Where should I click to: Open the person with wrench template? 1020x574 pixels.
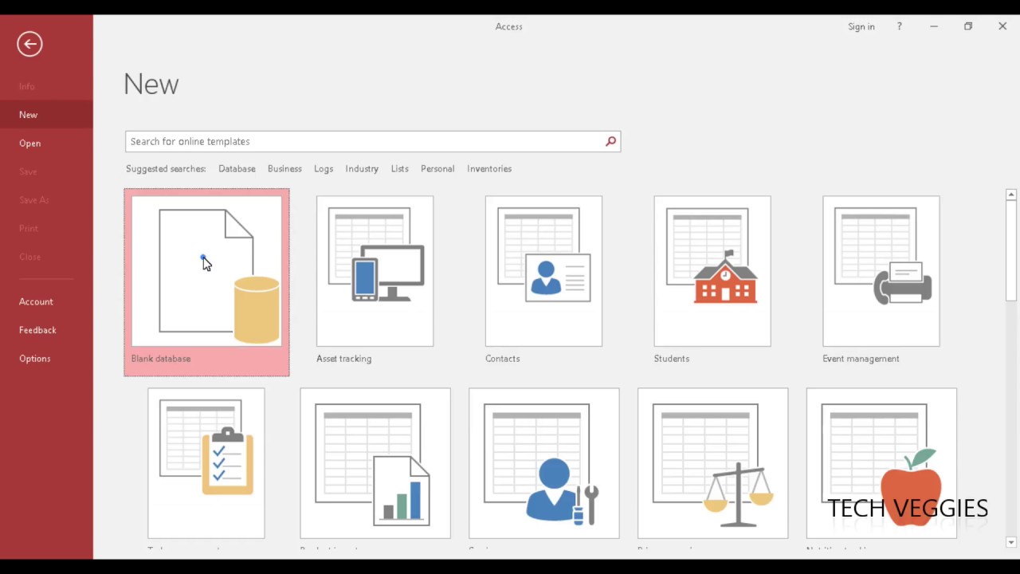point(544,463)
